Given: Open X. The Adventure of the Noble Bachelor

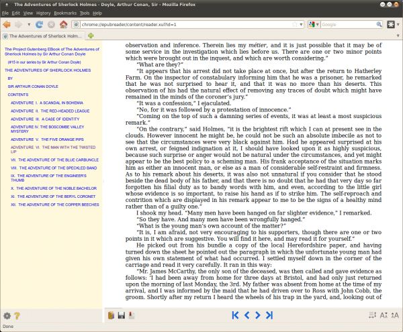Looking at the screenshot, I should tap(54, 188).
